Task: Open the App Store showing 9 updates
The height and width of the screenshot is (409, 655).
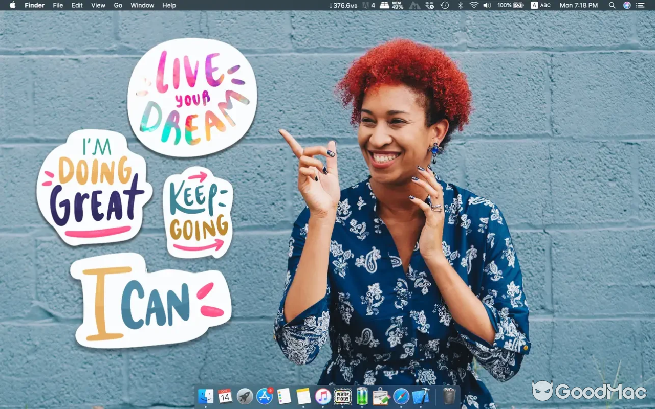Action: pos(264,396)
